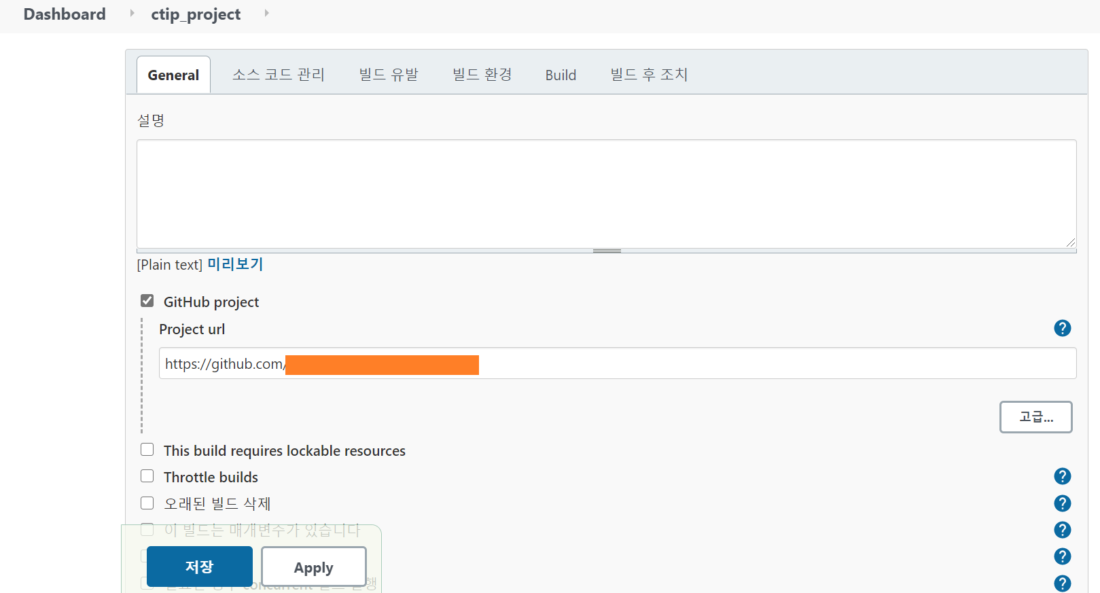Viewport: 1100px width, 593px height.
Task: Expand breadcrumb arrow after ctip_project
Action: click(266, 13)
